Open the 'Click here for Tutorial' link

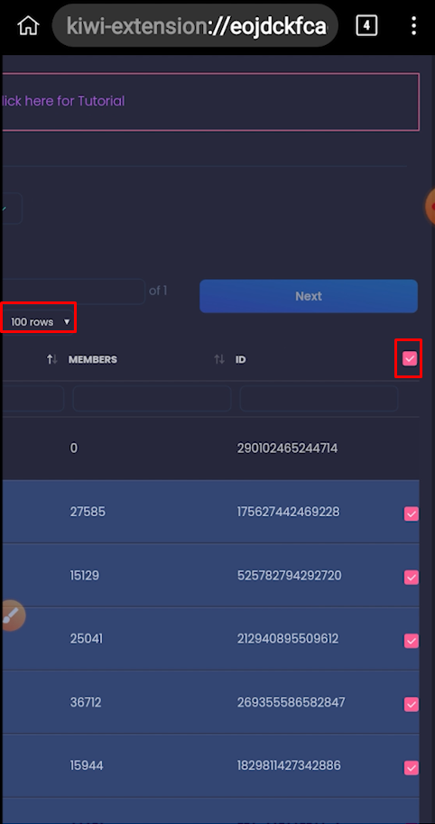point(63,101)
